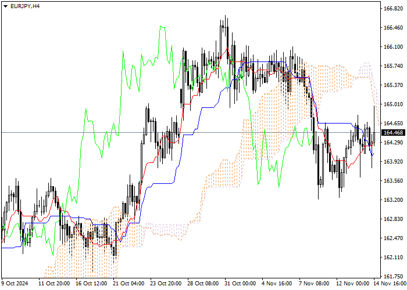407x290 pixels.
Task: Select the 162.470 price axis label
Action: click(393, 238)
